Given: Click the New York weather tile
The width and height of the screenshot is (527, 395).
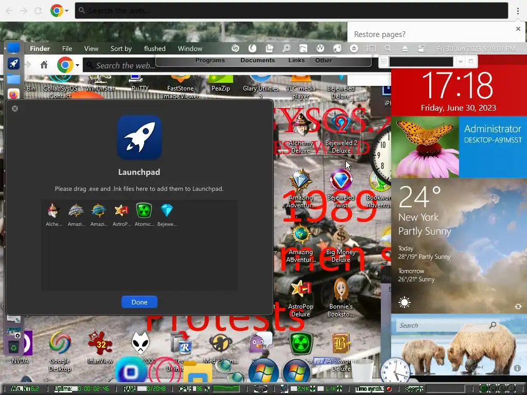Looking at the screenshot, I should [459, 245].
